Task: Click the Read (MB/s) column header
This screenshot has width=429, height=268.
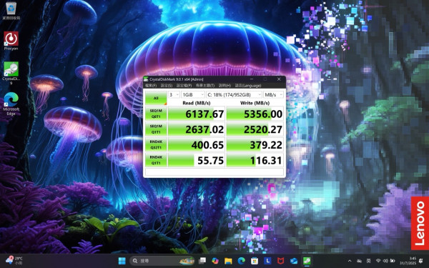Action: coord(197,103)
